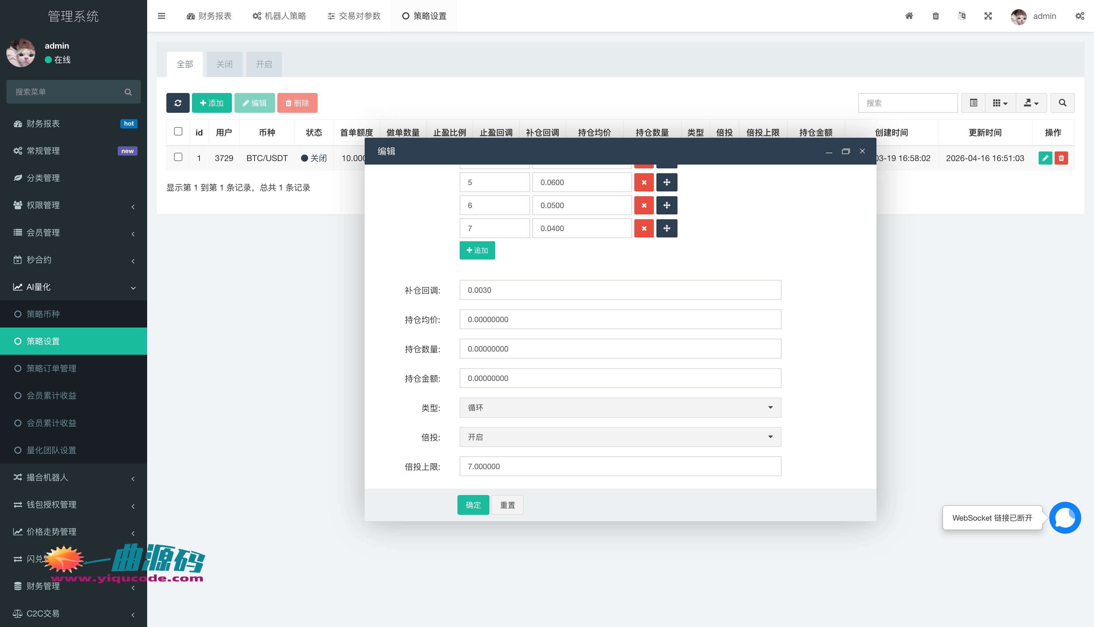
Task: Click the green 追加 append button
Action: point(477,250)
